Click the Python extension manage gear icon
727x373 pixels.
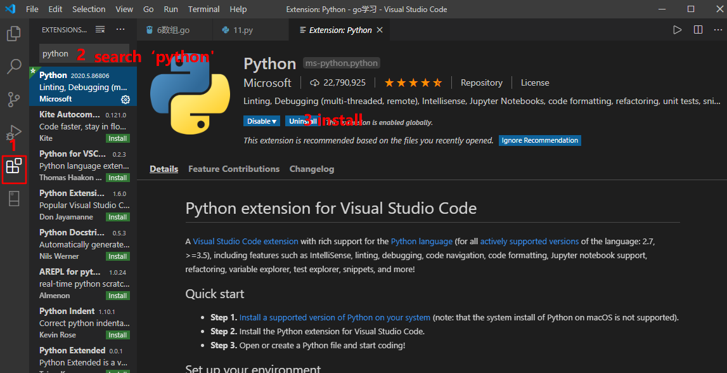point(125,99)
